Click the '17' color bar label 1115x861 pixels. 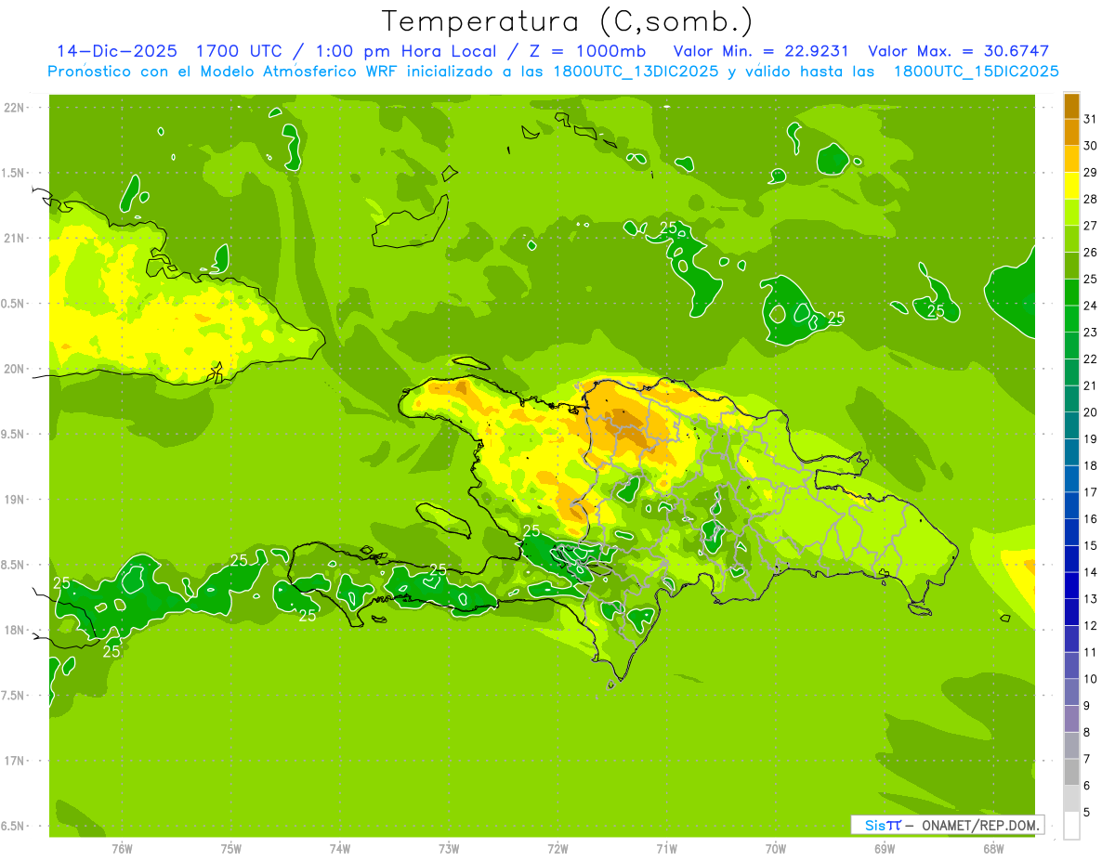tap(1091, 492)
